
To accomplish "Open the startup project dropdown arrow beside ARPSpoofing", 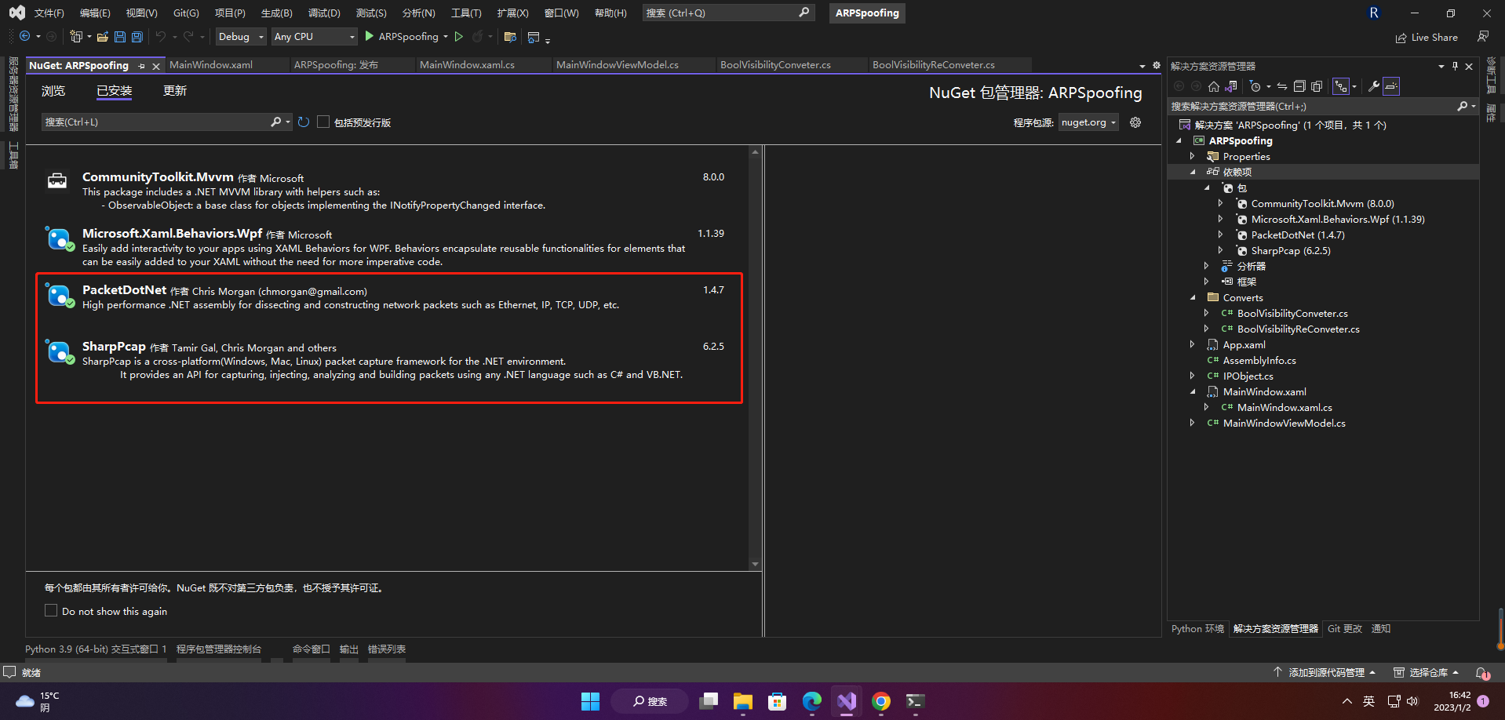I will coord(446,37).
